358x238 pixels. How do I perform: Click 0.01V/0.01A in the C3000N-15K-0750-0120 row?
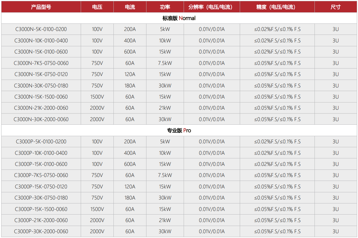coord(212,74)
